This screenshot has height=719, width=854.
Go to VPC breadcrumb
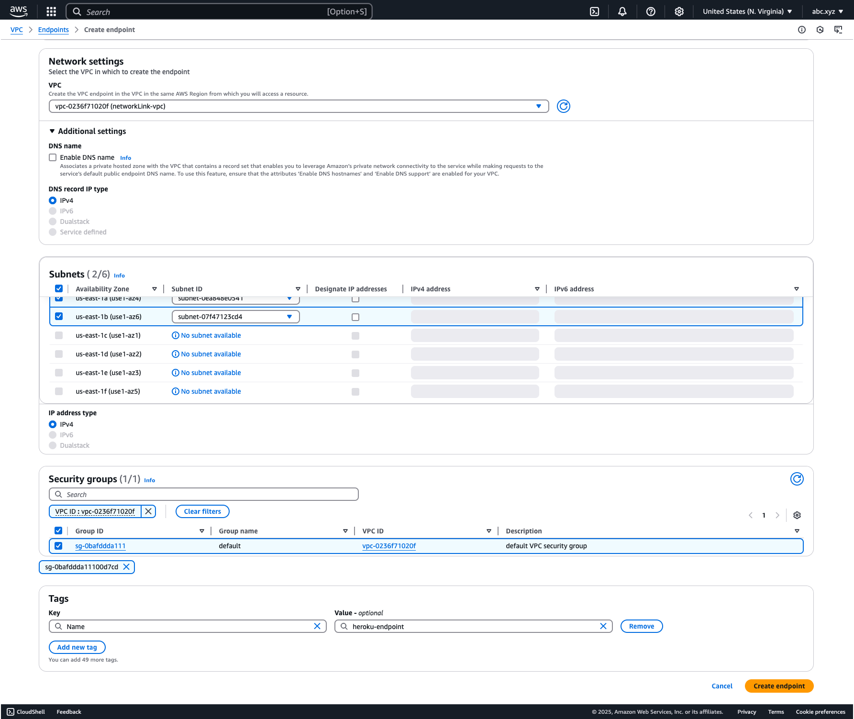coord(17,30)
